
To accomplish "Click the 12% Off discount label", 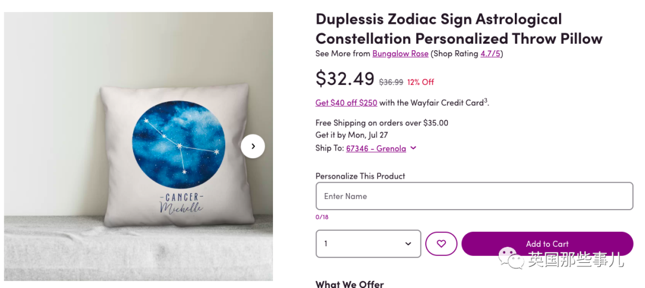I will coord(420,82).
